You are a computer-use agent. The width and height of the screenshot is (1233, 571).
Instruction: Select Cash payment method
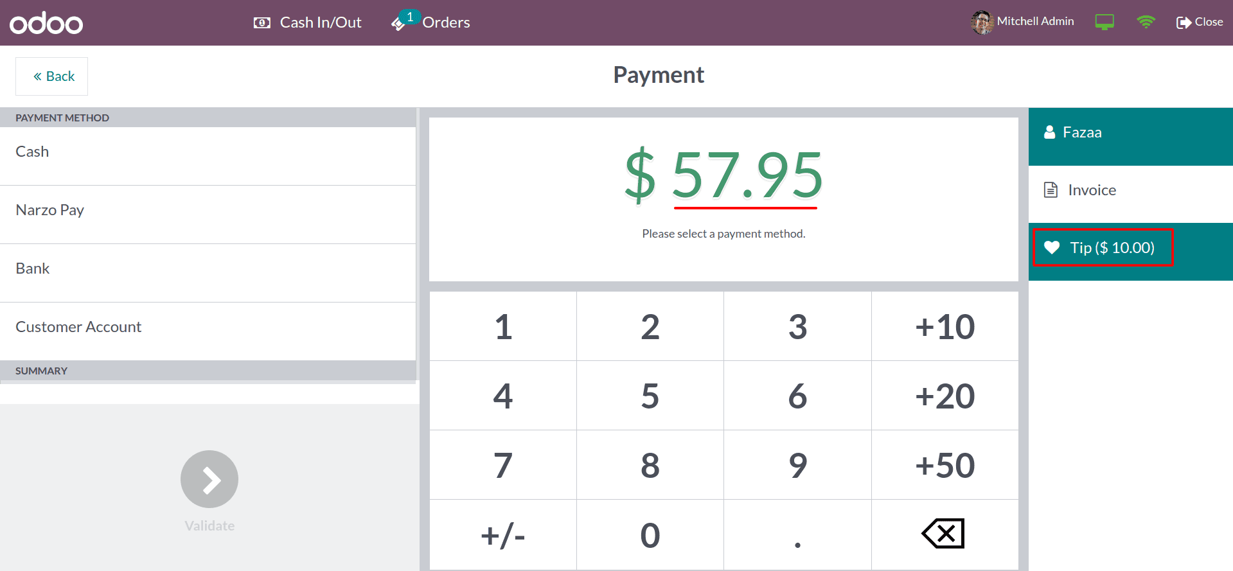tap(208, 152)
